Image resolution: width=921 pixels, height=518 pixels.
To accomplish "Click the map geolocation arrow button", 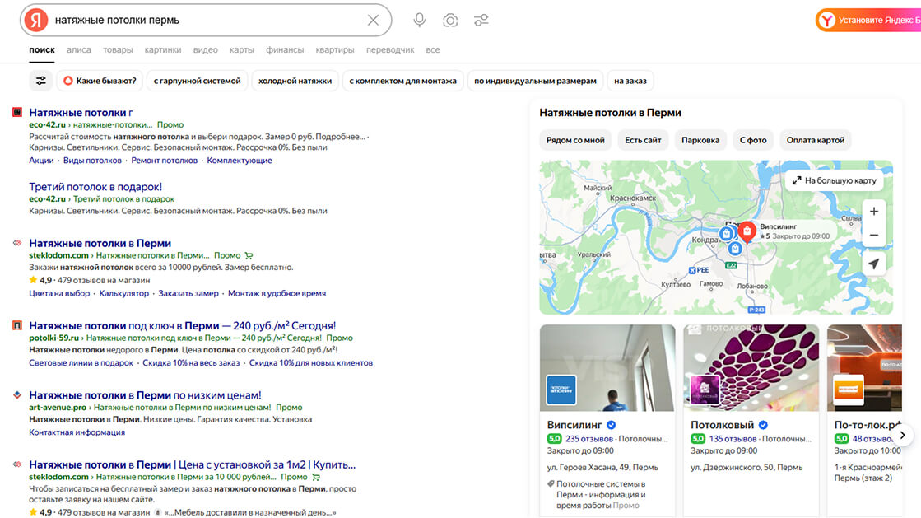I will (x=874, y=264).
